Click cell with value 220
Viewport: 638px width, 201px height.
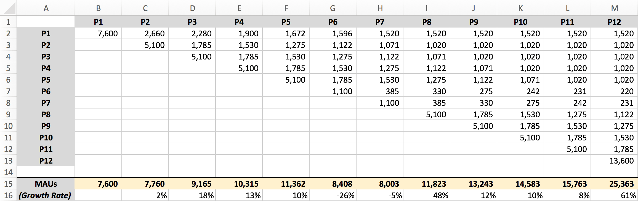(614, 91)
